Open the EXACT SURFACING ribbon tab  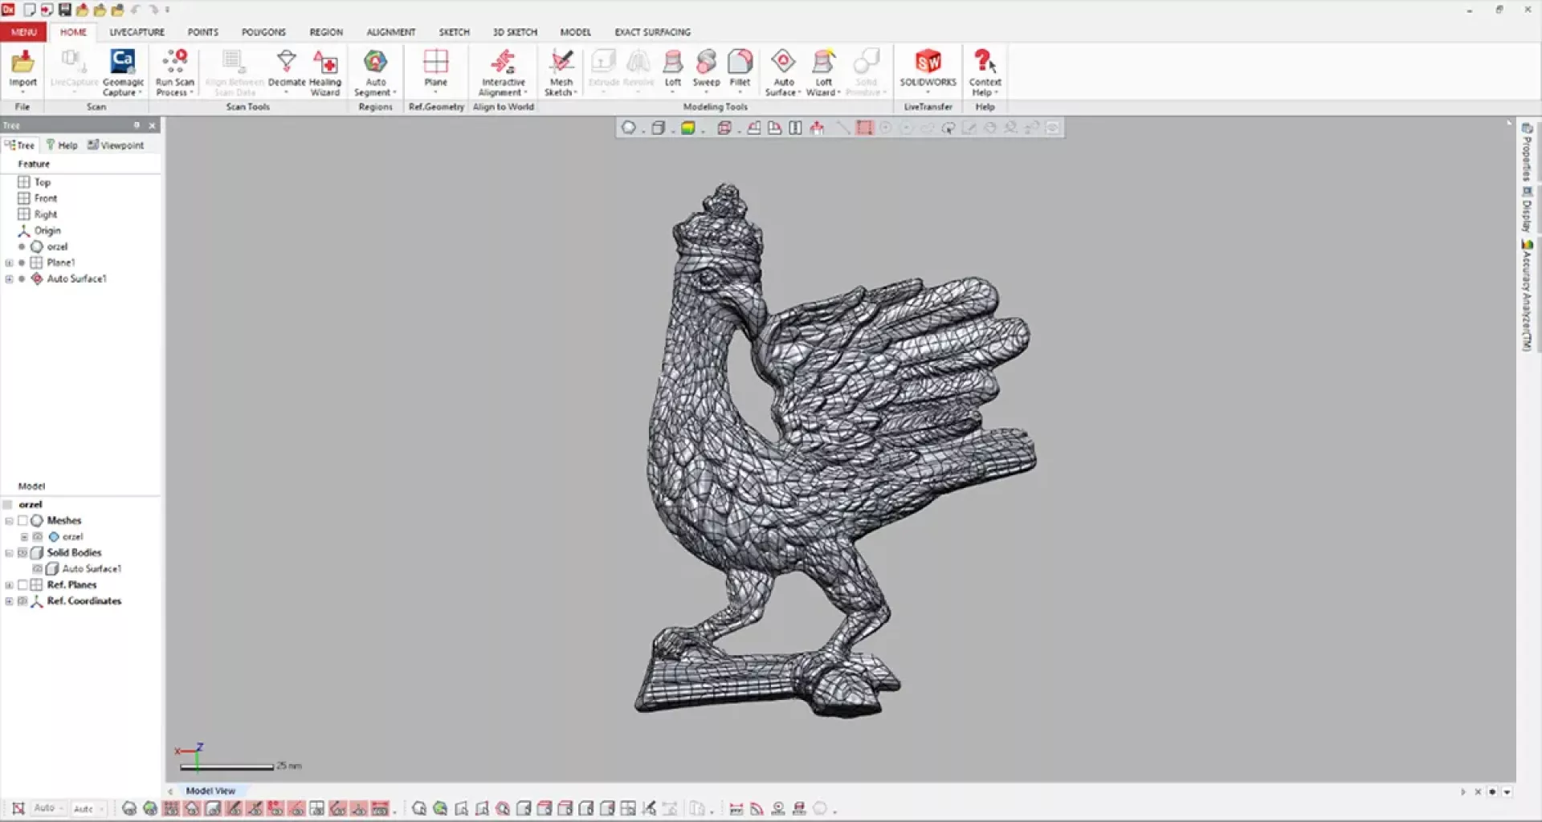[652, 32]
